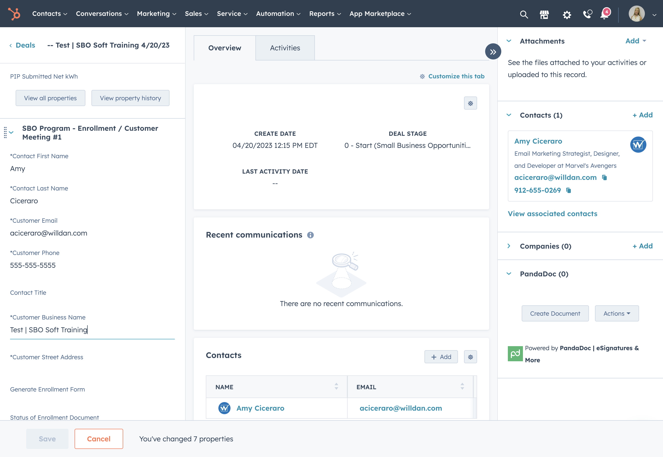Open the marketplace storefront icon
This screenshot has height=457, width=663.
pyautogui.click(x=544, y=14)
